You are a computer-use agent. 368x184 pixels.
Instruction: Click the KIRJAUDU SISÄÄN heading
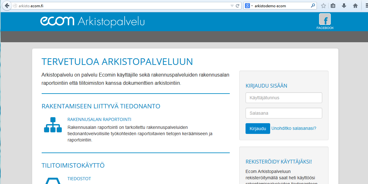click(x=266, y=86)
